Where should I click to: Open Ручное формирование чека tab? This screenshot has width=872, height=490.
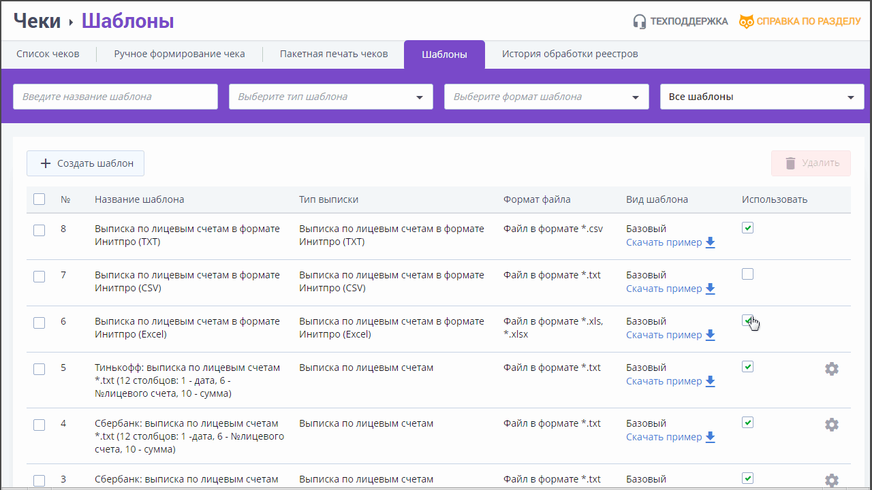179,54
